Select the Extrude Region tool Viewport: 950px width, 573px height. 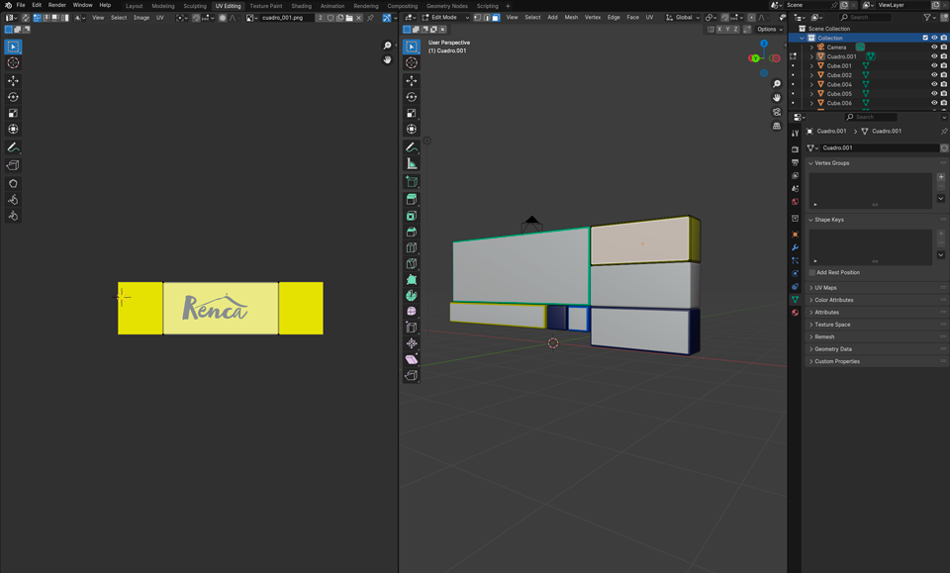coord(412,199)
